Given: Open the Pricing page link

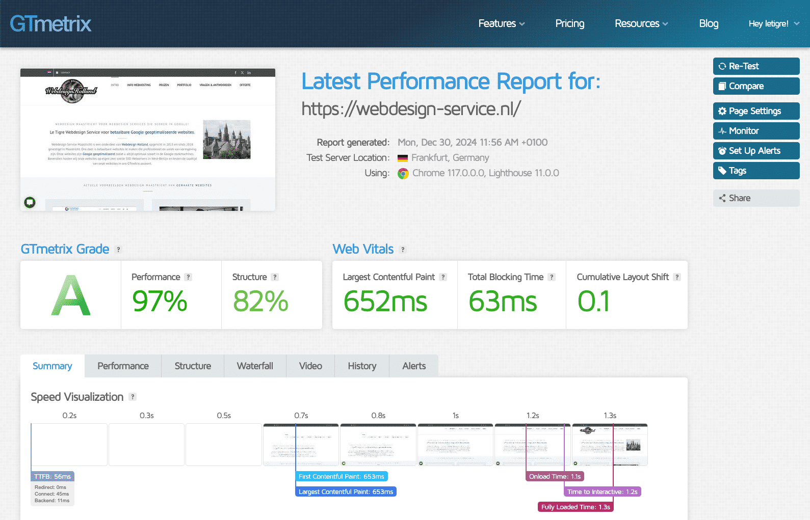Looking at the screenshot, I should pos(570,23).
